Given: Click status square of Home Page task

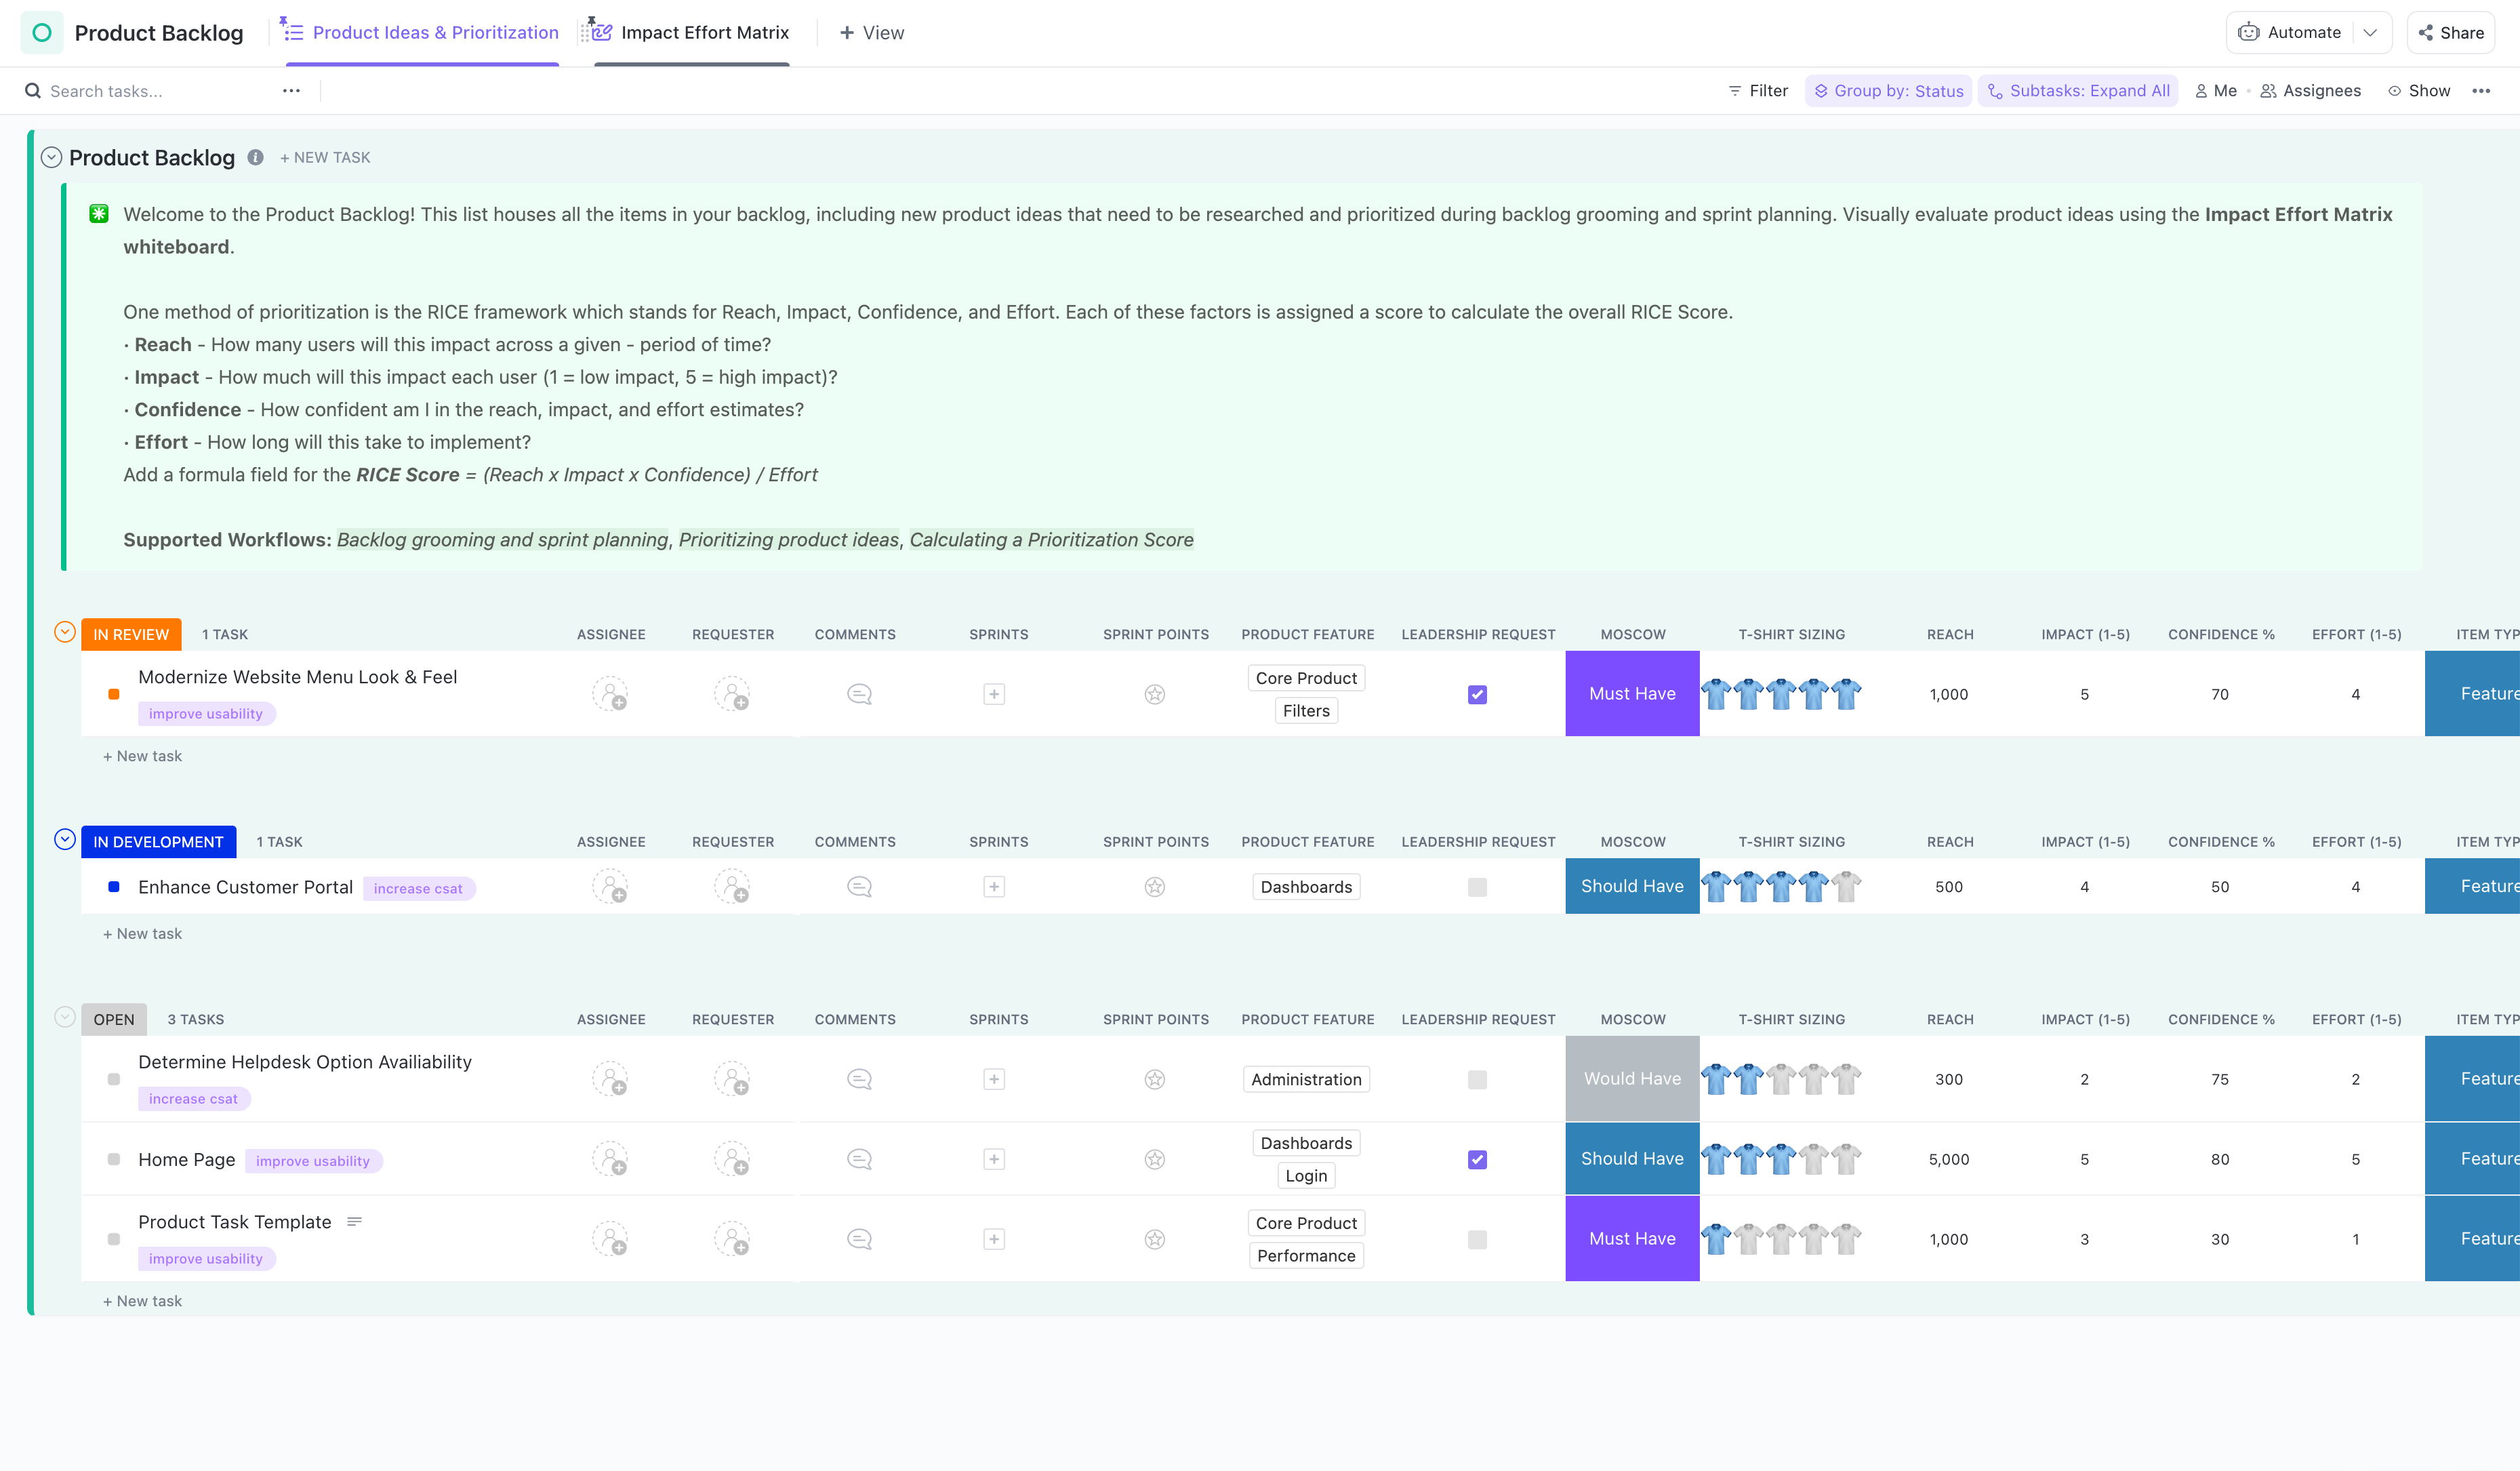Looking at the screenshot, I should 114,1159.
